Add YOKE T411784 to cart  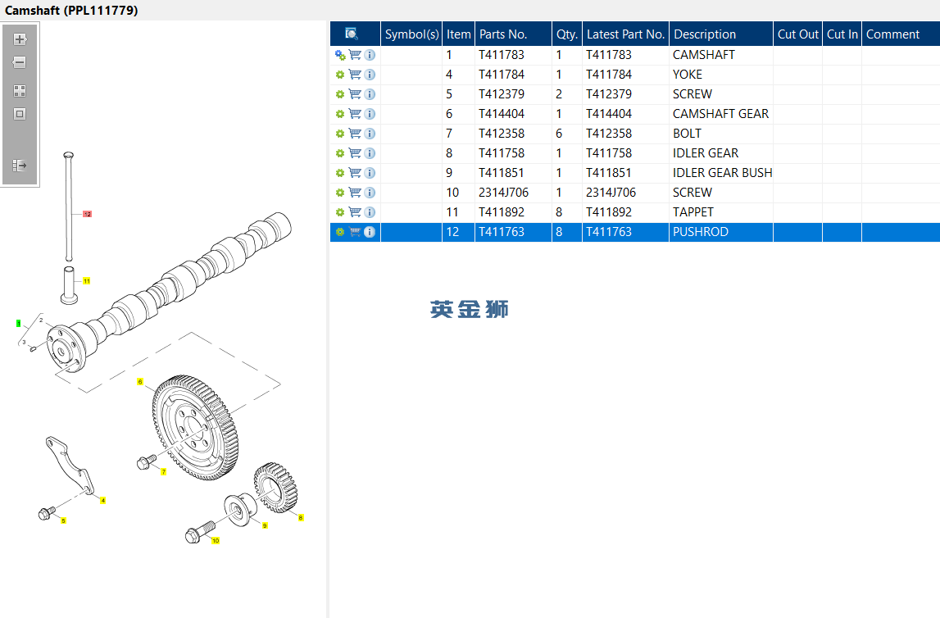(x=355, y=75)
